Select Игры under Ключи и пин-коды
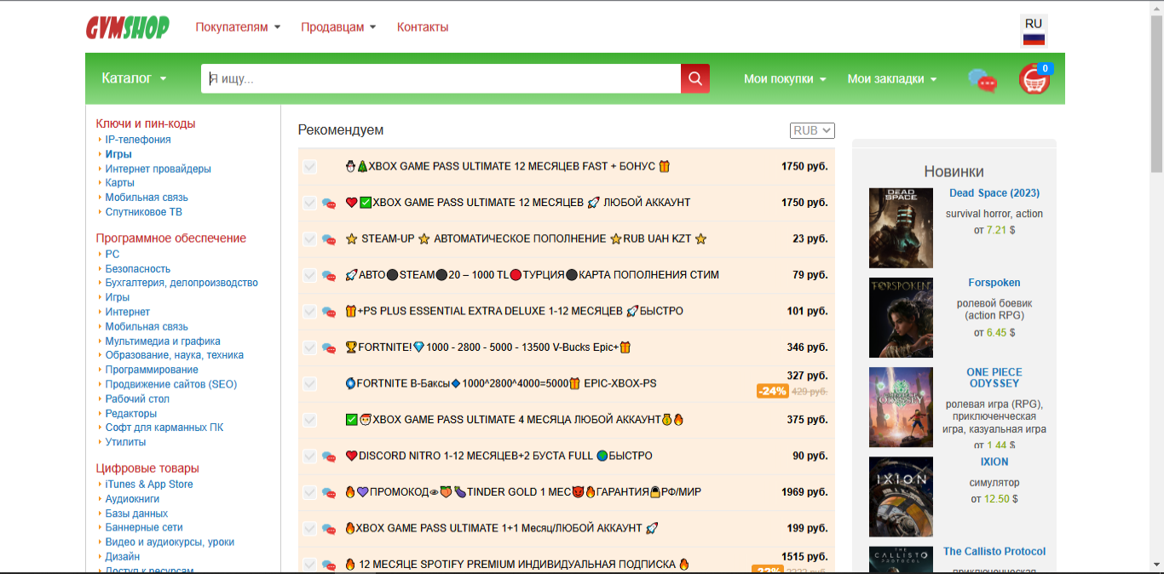1164x574 pixels. (118, 154)
